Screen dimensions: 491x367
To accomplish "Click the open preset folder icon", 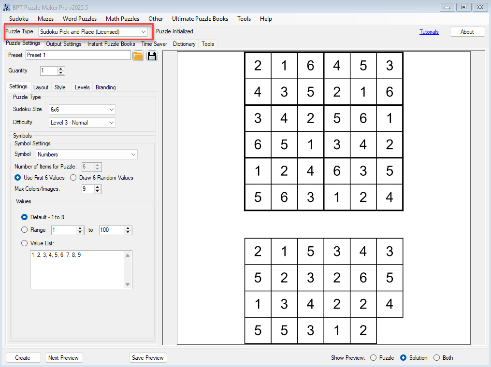I will 138,56.
